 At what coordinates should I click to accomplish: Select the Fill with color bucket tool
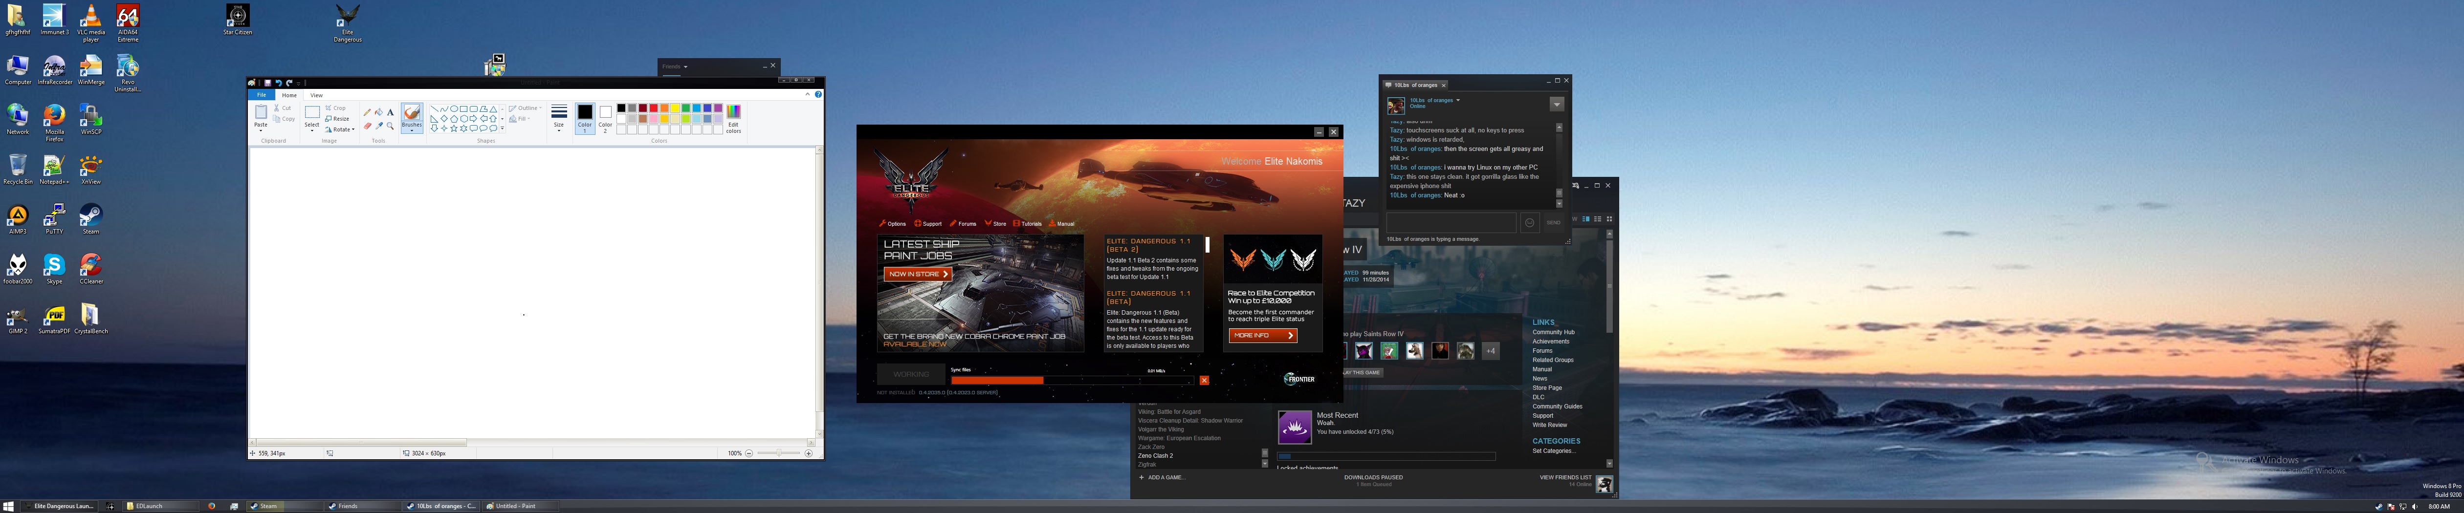379,113
